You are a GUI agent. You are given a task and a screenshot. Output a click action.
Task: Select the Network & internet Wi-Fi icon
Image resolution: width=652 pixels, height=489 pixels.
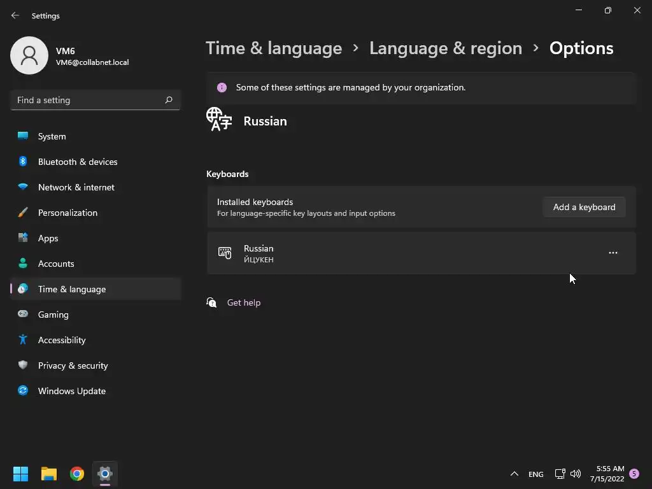23,187
